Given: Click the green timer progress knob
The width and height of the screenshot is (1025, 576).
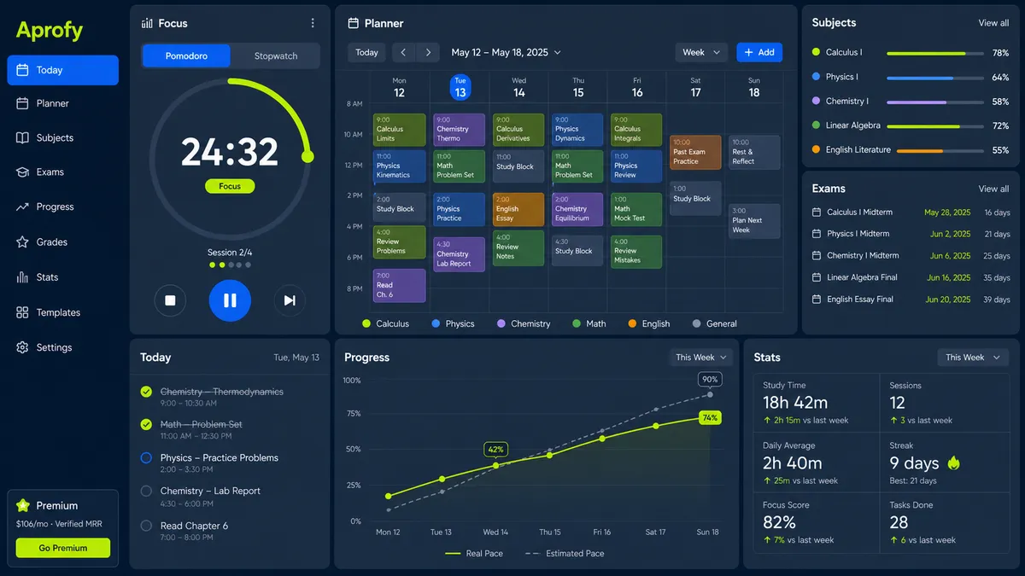Looking at the screenshot, I should point(307,157).
